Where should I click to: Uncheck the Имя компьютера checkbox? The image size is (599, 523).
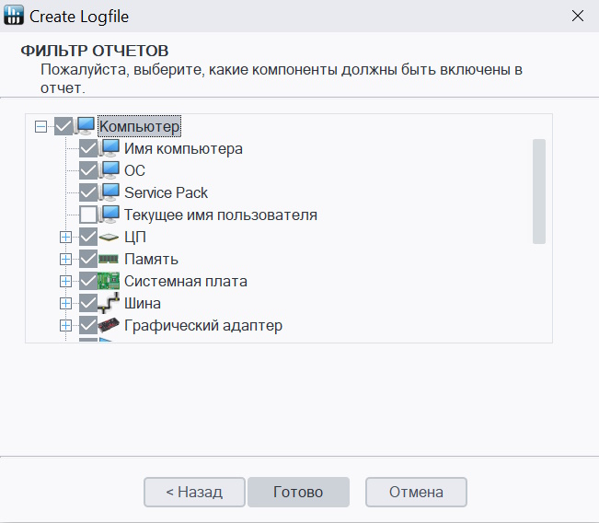[x=88, y=148]
